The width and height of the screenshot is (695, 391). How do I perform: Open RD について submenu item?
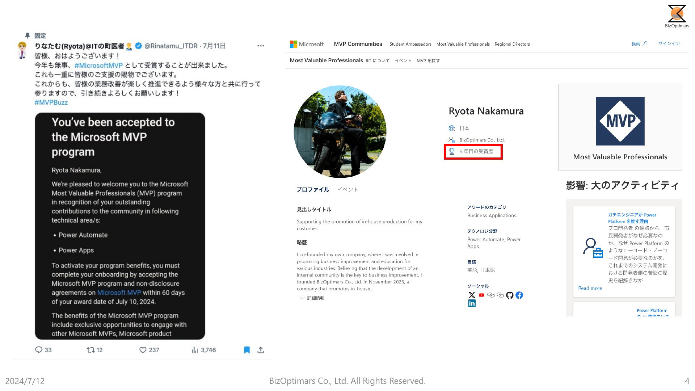[378, 61]
